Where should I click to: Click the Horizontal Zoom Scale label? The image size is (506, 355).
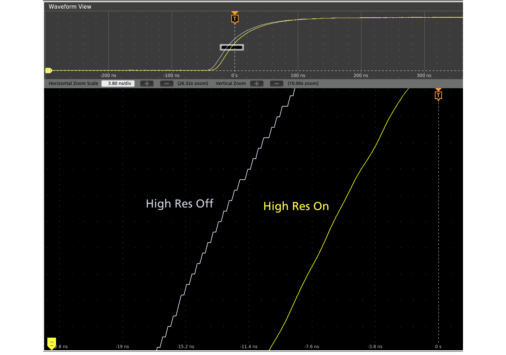[73, 84]
